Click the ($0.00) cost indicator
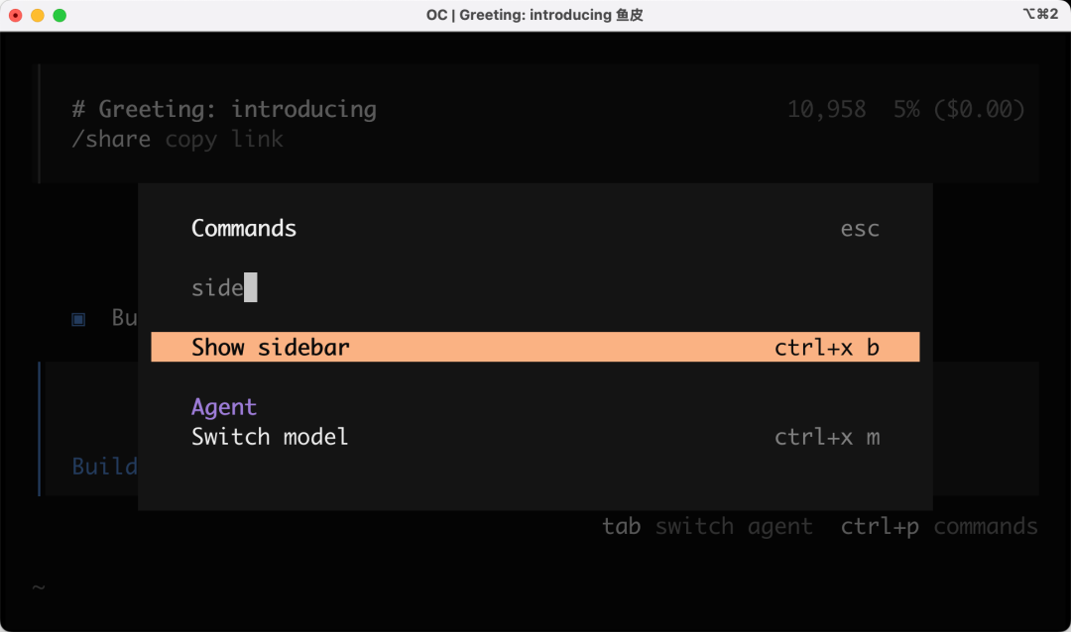 coord(980,109)
